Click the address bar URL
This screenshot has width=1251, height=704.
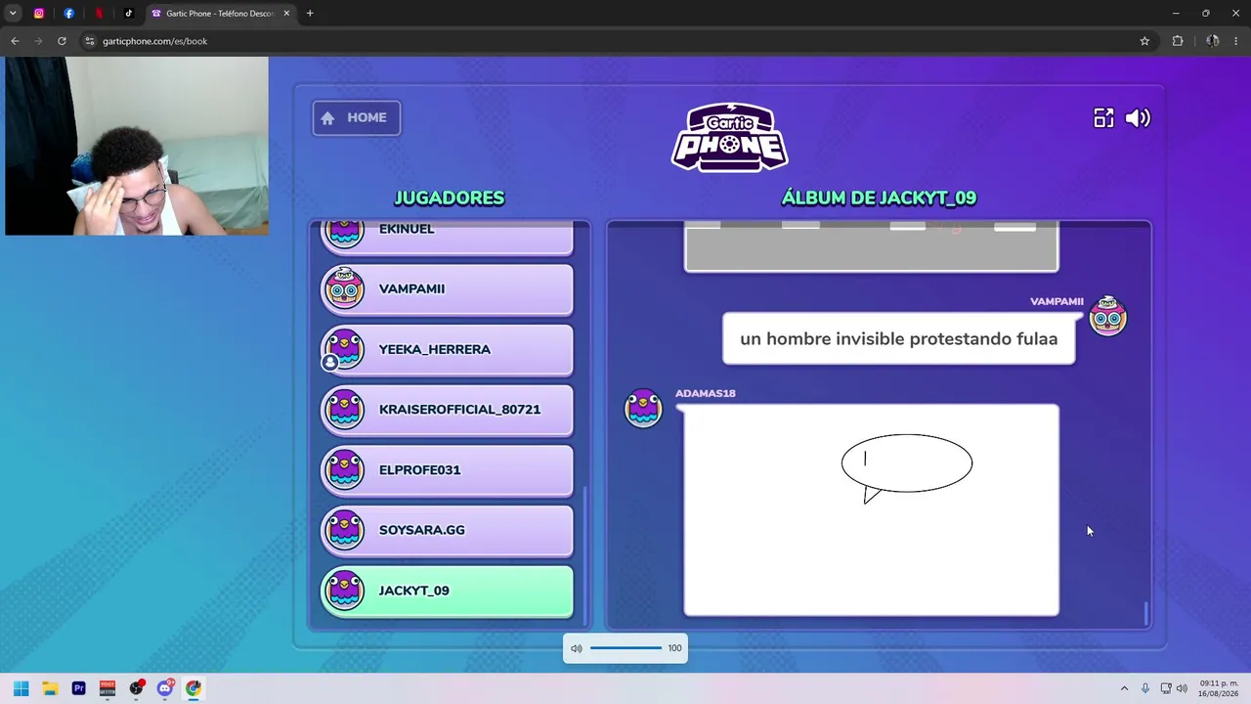coord(154,41)
